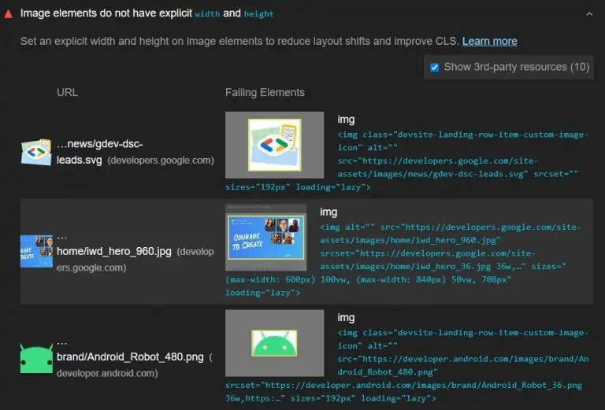Click the Android_Robot_480.png img code snippet

pos(407,365)
